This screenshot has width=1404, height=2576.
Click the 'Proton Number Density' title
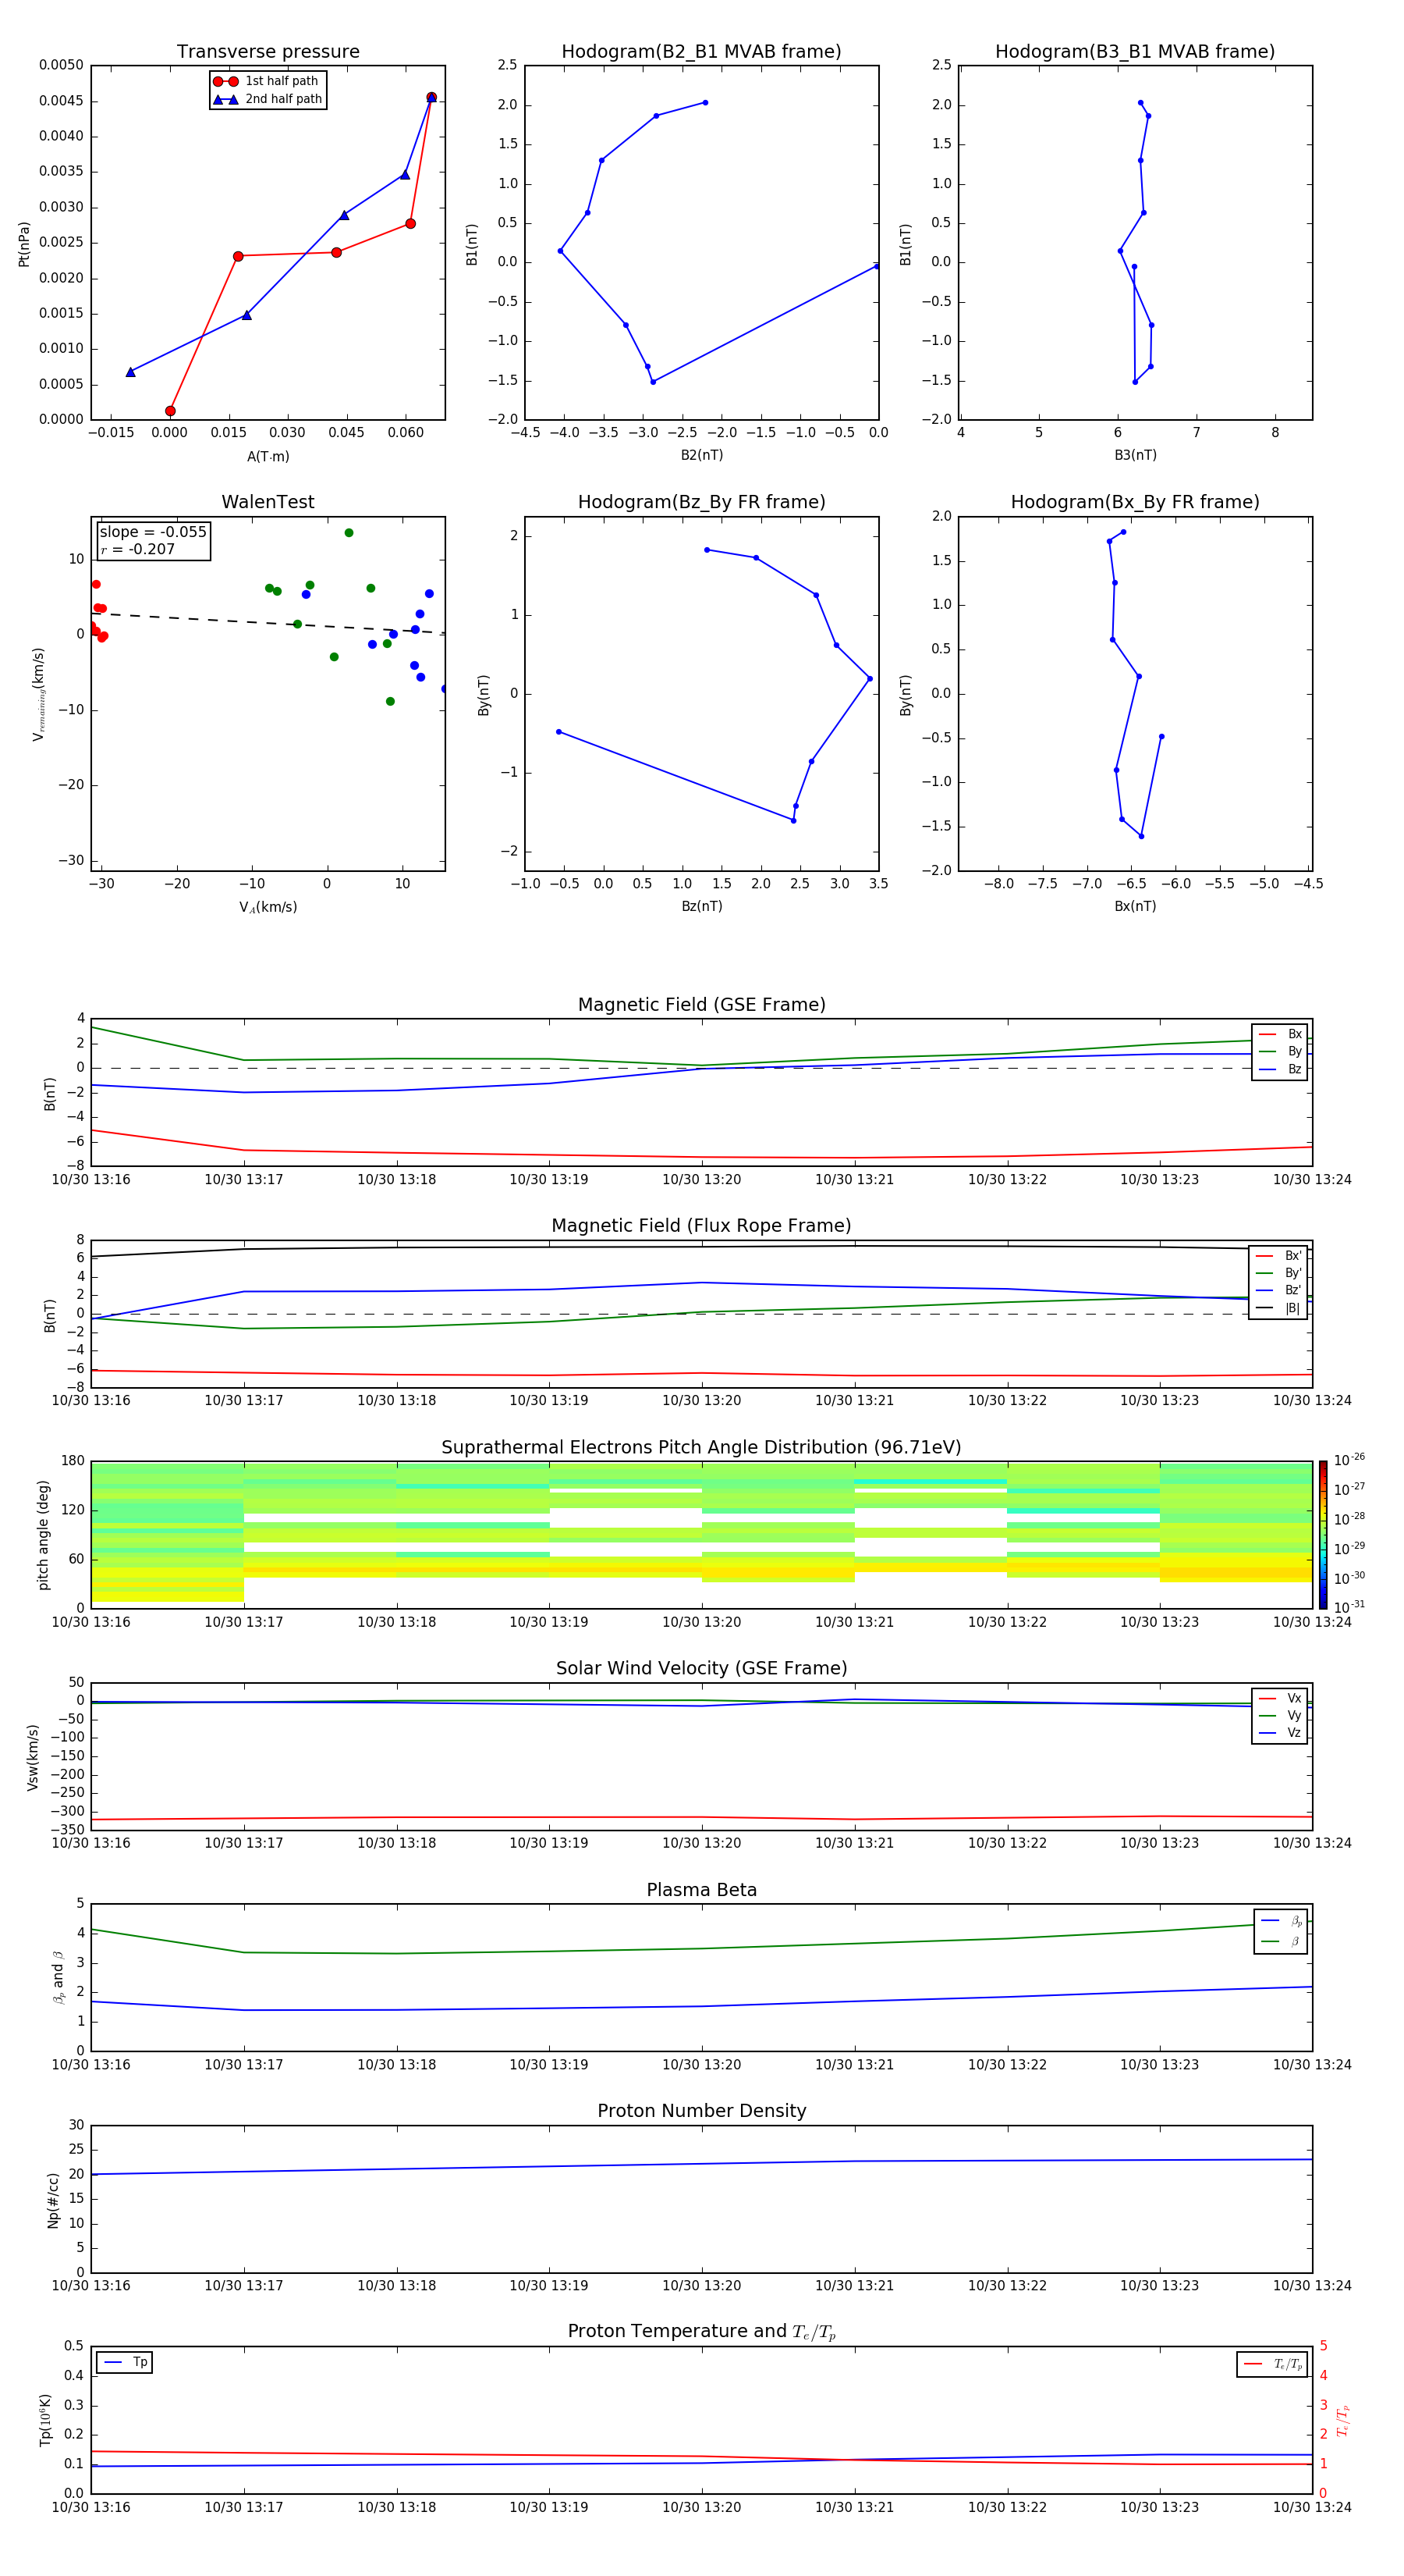click(701, 2111)
